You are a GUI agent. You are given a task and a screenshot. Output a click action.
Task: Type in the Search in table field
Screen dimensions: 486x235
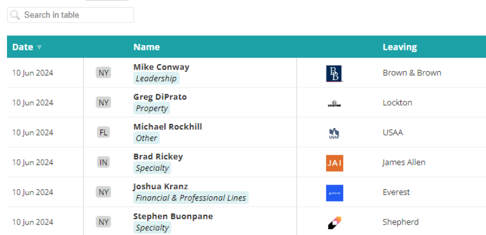[x=76, y=15]
